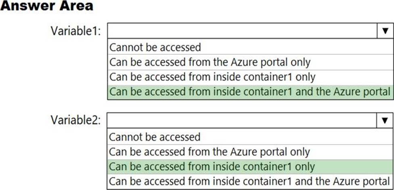Expand the Variable2 dropdown arrow
Image resolution: width=394 pixels, height=190 pixels.
(384, 120)
